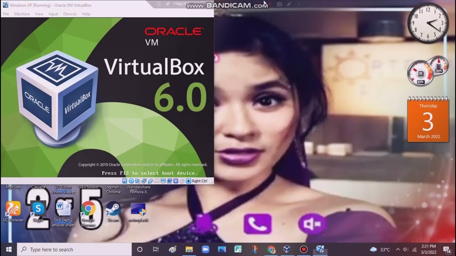Open the View menu in VirtualBox
456x256 pixels.
[x=39, y=14]
